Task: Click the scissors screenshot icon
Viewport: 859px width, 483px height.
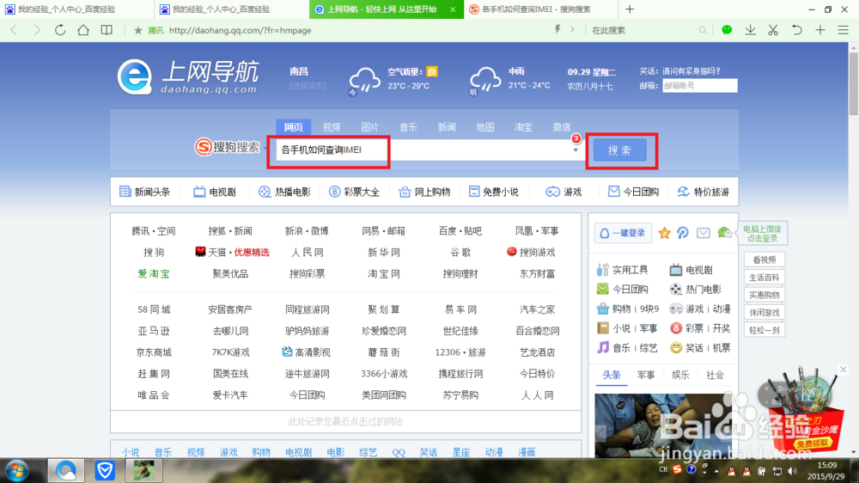Action: coord(773,30)
